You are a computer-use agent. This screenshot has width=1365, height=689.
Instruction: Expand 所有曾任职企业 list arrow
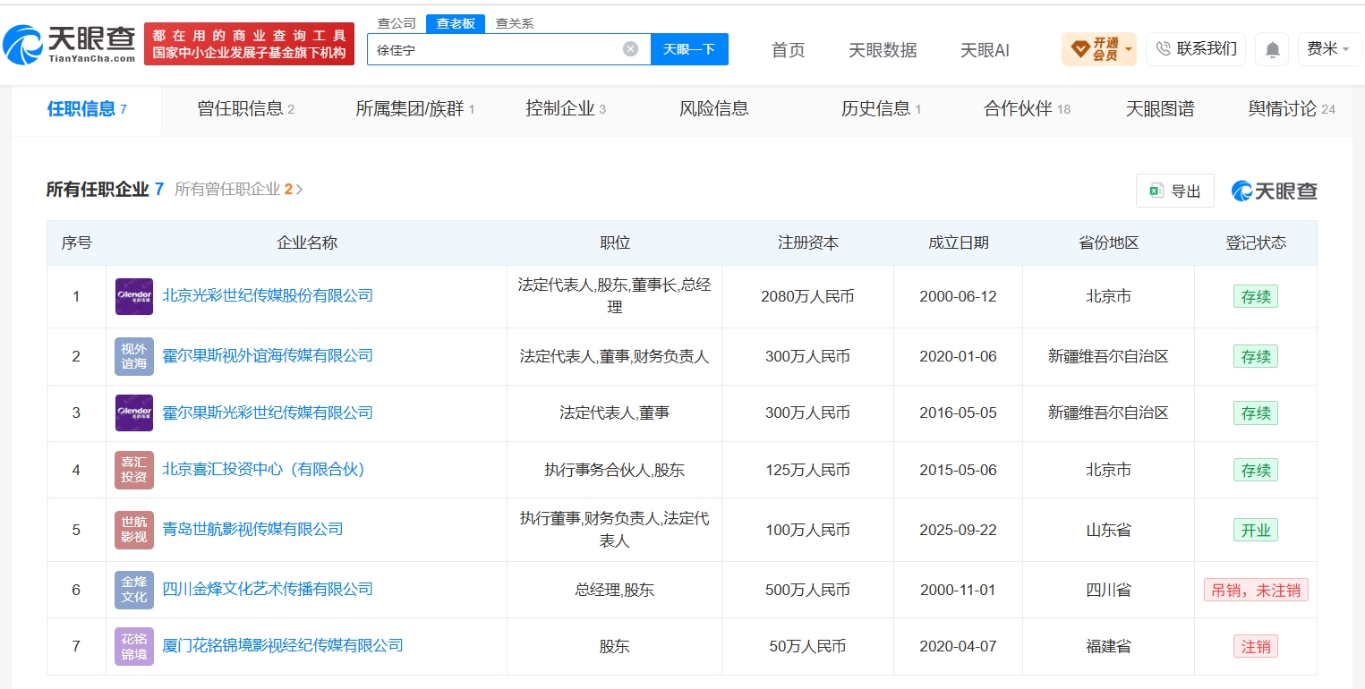299,190
